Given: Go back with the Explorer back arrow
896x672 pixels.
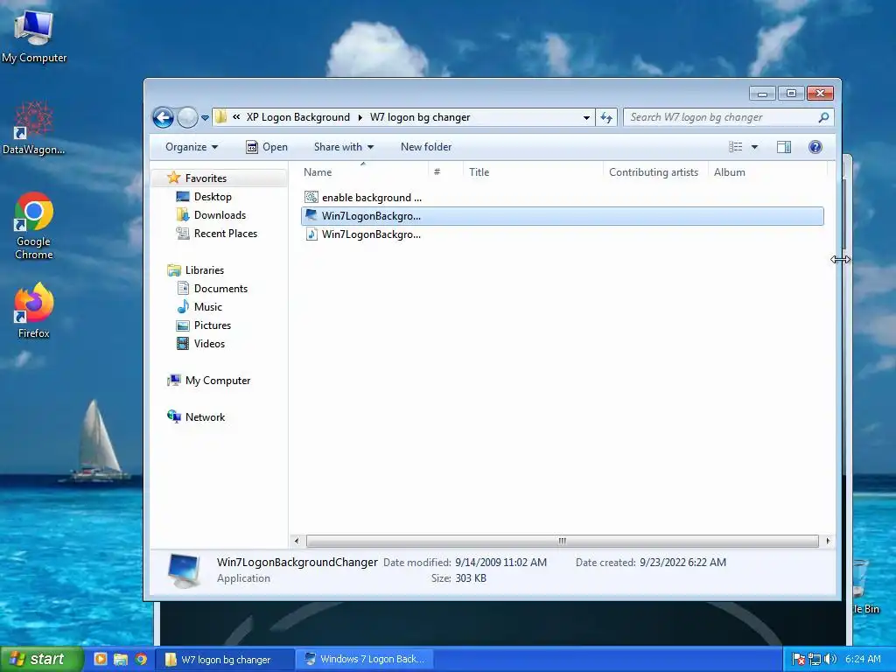Looking at the screenshot, I should tap(163, 118).
